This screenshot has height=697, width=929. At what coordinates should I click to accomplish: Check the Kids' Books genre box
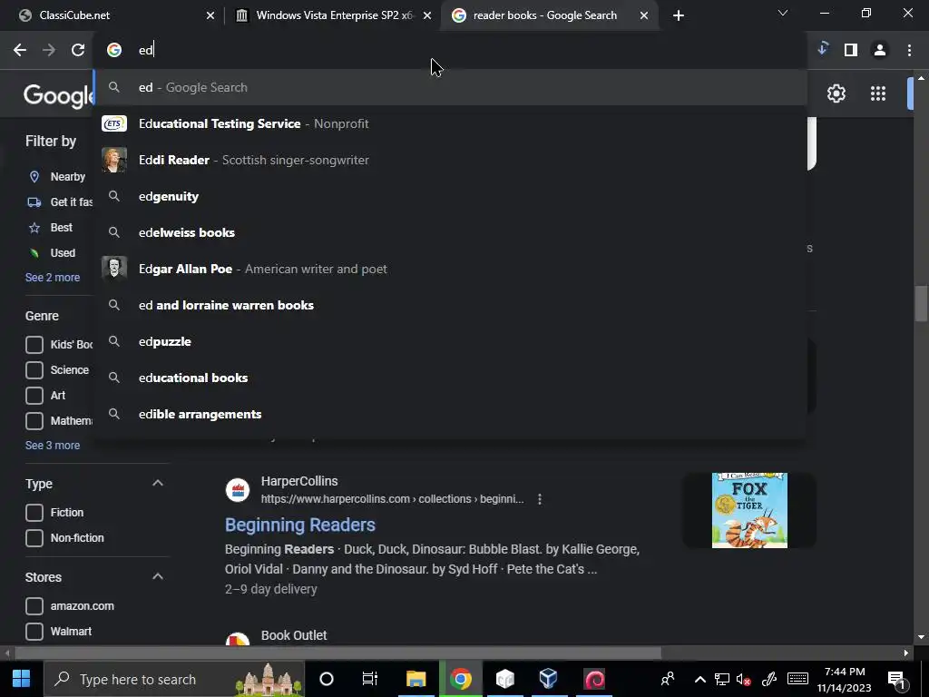coord(34,345)
